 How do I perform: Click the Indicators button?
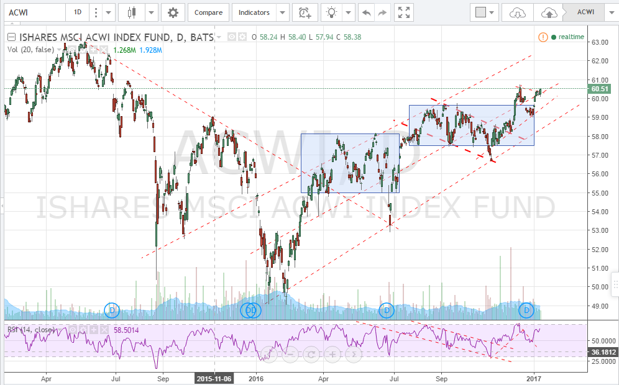pyautogui.click(x=254, y=12)
